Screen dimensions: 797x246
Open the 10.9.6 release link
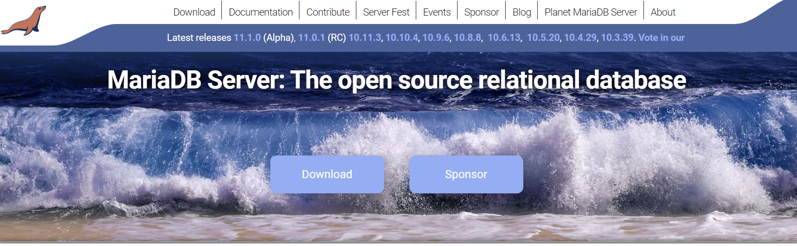pyautogui.click(x=436, y=37)
